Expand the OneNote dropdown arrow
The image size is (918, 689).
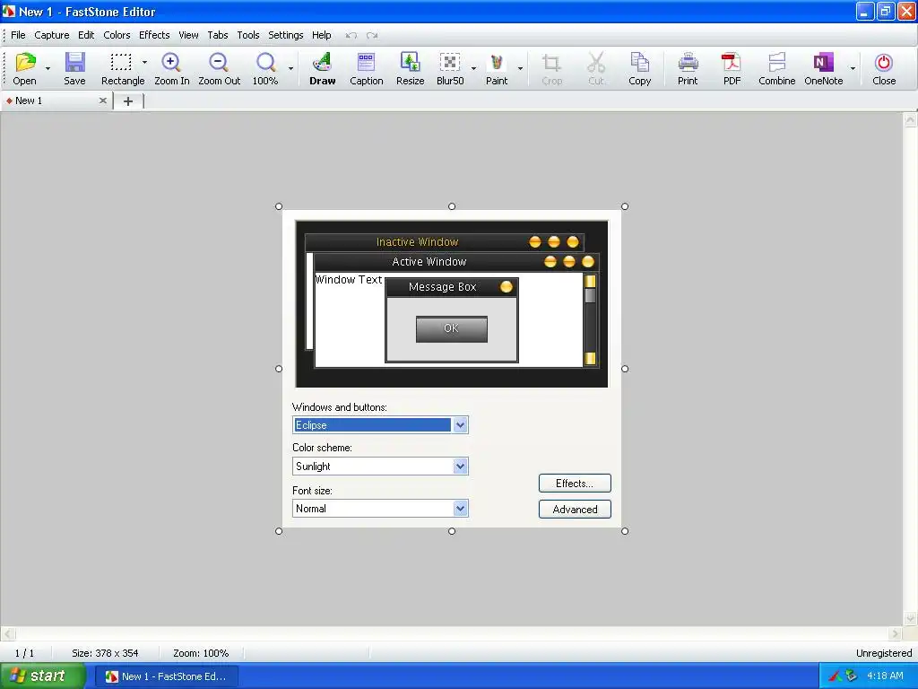click(x=853, y=68)
